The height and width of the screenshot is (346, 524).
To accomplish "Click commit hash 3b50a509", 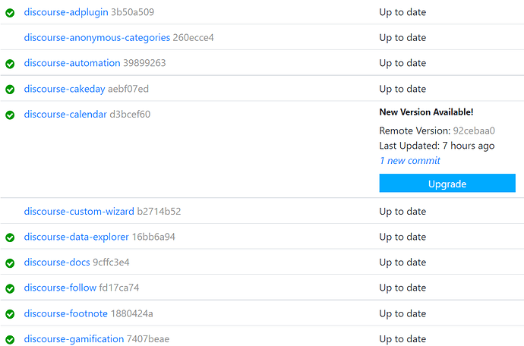I will (133, 12).
